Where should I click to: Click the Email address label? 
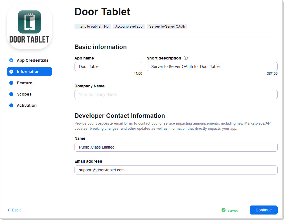click(x=88, y=162)
